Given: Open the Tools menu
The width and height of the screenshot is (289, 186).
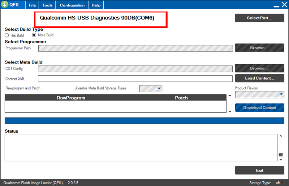Looking at the screenshot, I should (47, 5).
